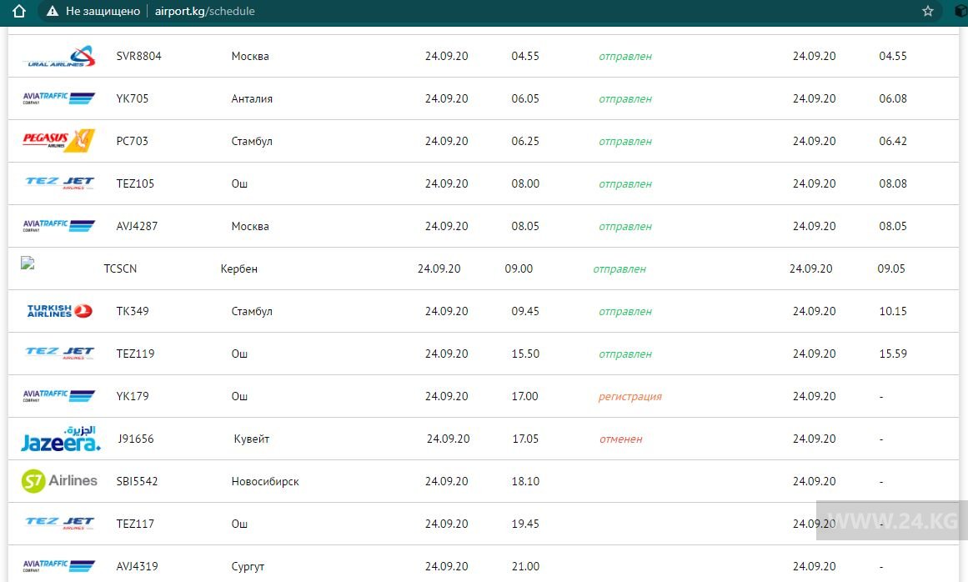Select flight number SVR8804
The width and height of the screenshot is (968, 582).
(138, 57)
